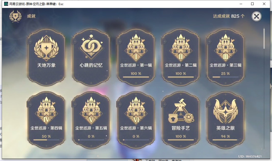Click the progress bar under 尘世巡游·第四辑
272x161 pixels.
[x=46, y=140]
